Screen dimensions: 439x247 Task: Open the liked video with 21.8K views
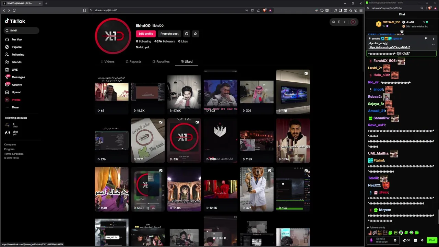point(184,189)
